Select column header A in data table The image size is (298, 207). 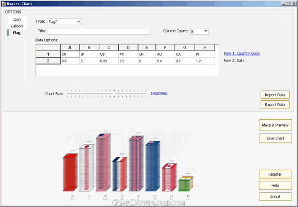pos(70,48)
